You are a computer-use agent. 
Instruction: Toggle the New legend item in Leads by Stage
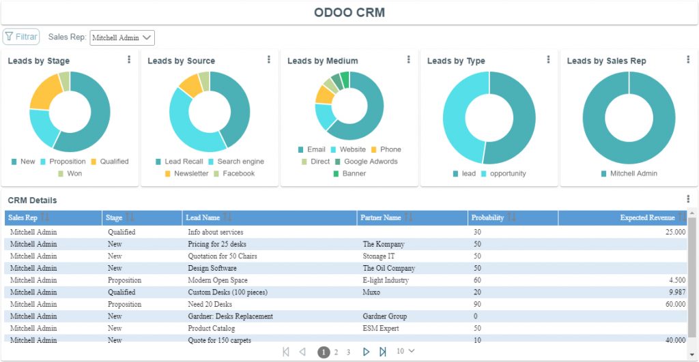tap(23, 162)
